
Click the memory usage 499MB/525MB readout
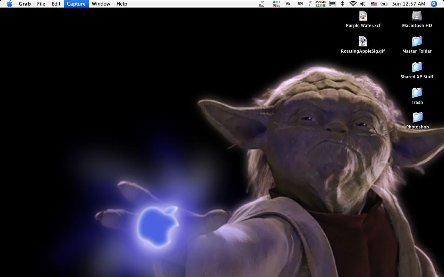point(317,4)
